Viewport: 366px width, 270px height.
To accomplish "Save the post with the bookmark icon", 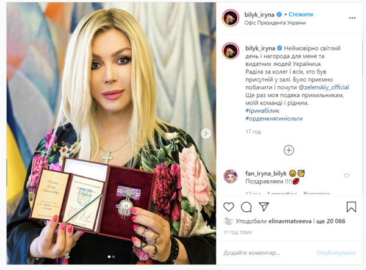I will (x=351, y=207).
